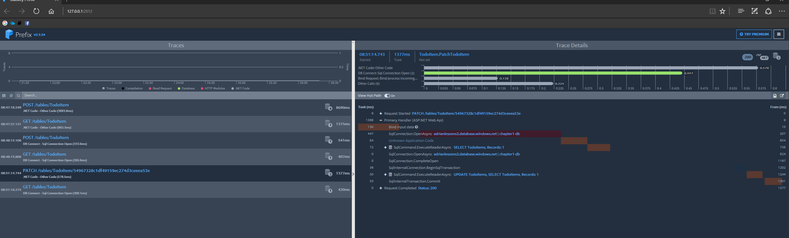The image size is (789, 238).
Task: Expand the UPDATE TodoItems ExecuteReaderAsync row
Action: click(385, 174)
